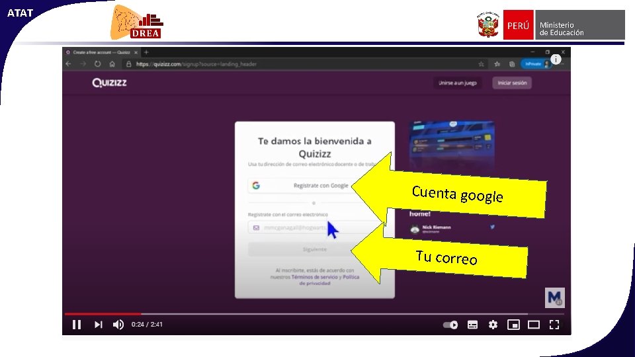Image resolution: width=635 pixels, height=357 pixels.
Task: Open 'Términos de servicio' link
Action: [x=314, y=277]
